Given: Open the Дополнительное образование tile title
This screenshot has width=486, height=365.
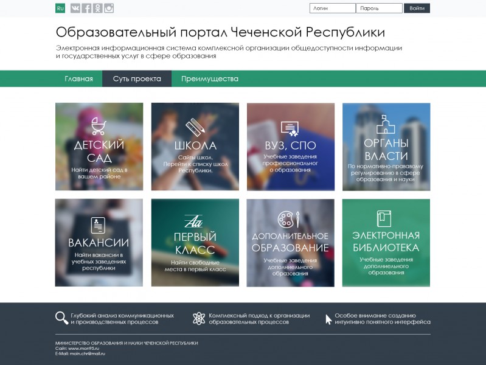Looking at the screenshot, I should pyautogui.click(x=290, y=242).
